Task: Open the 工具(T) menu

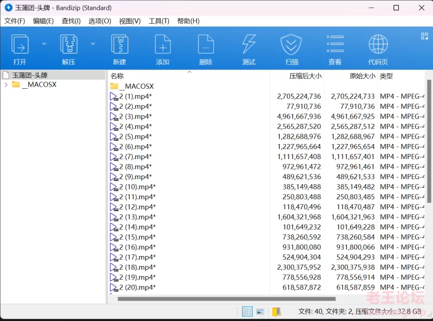Action: tap(159, 21)
